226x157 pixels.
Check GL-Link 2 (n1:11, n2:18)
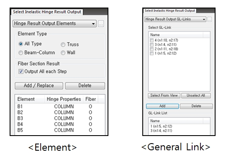pos(152,49)
